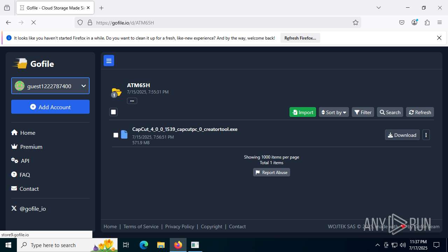Screen dimensions: 448x252
Task: Bookmark this page with the star
Action: click(x=356, y=22)
